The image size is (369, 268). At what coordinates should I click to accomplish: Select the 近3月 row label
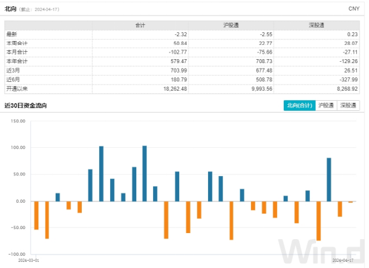(x=13, y=71)
